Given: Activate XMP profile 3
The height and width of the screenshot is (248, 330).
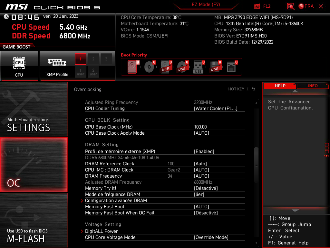Looking at the screenshot, I should (x=106, y=59).
